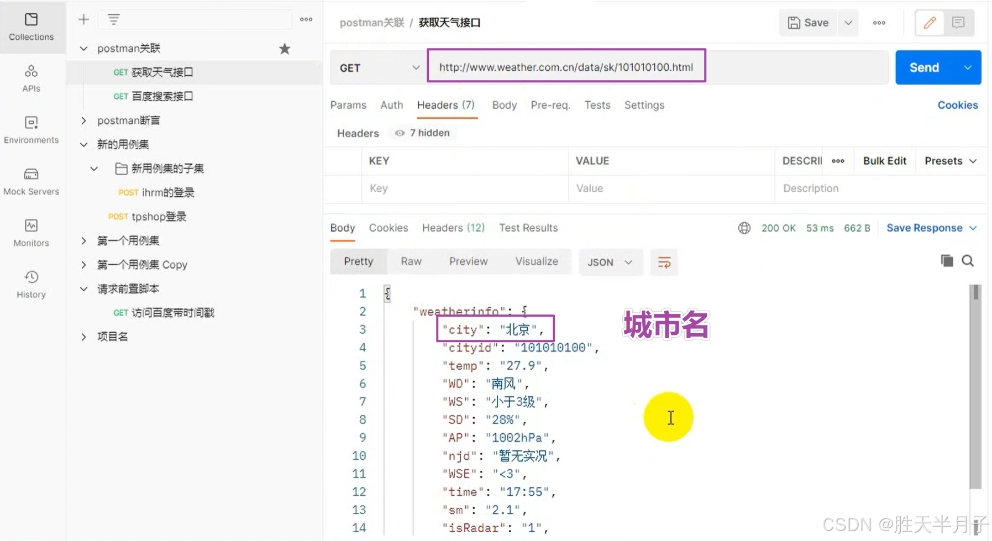This screenshot has width=992, height=541.
Task: Expand the postman断言 collection
Action: (83, 120)
